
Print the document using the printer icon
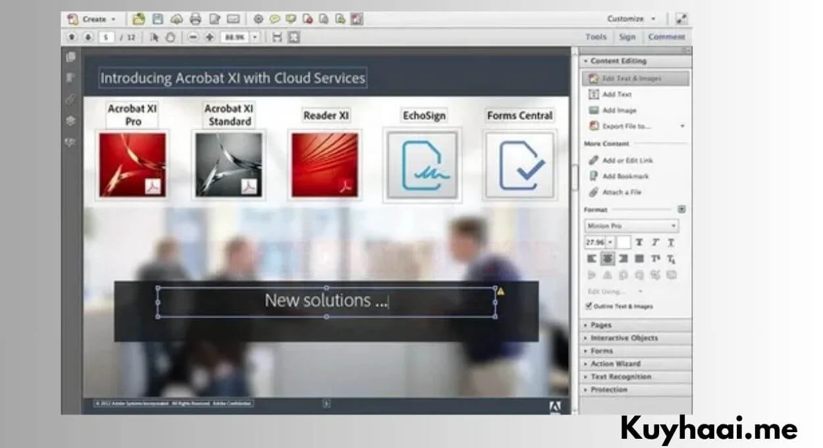(196, 19)
